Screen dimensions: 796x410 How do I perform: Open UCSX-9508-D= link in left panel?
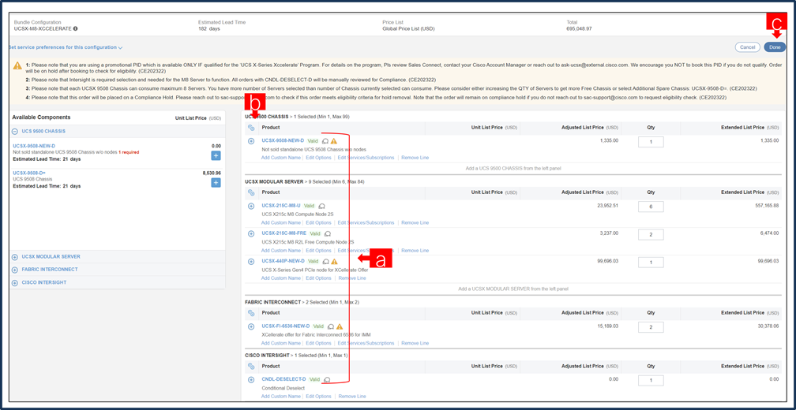(29, 173)
